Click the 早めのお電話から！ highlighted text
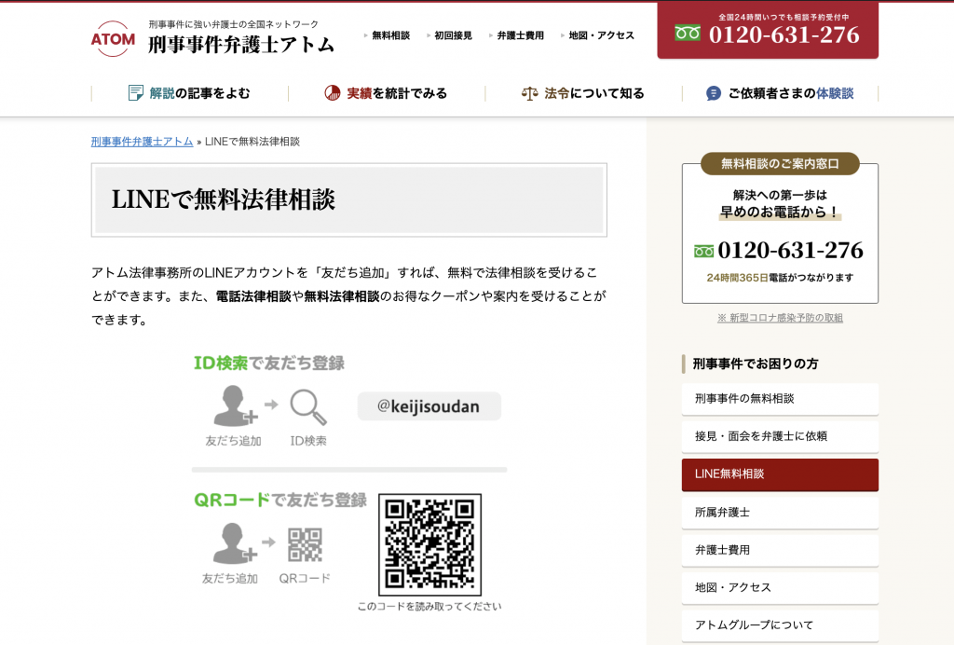954x645 pixels. 780,212
